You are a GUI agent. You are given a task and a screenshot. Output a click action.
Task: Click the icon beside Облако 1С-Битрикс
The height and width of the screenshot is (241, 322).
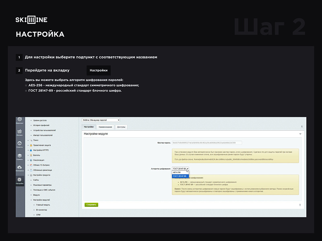coord(31,165)
